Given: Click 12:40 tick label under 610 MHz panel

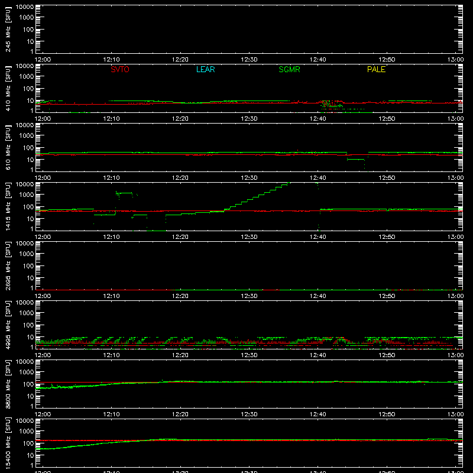Looking at the screenshot, I should 318,178.
